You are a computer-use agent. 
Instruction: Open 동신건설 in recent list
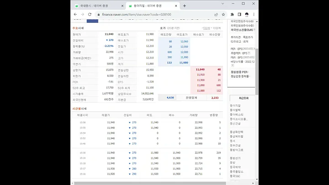pyautogui.click(x=235, y=123)
